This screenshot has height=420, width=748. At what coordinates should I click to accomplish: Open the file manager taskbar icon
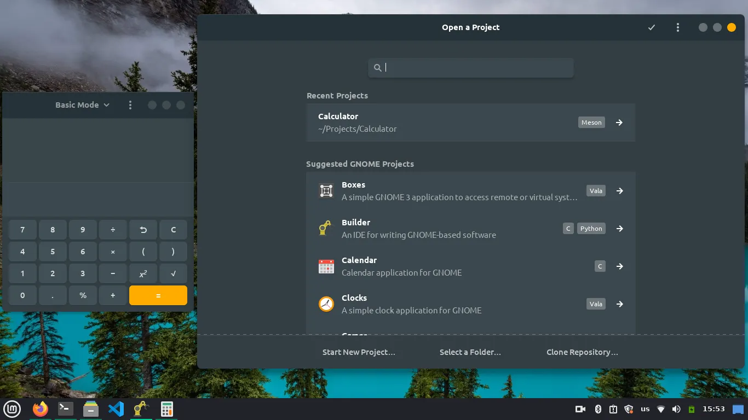[x=91, y=409]
